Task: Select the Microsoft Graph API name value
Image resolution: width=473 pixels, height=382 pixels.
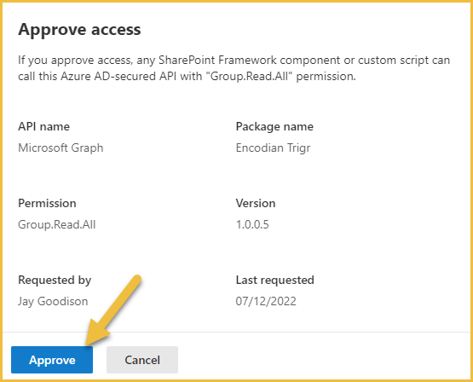Action: 61,148
